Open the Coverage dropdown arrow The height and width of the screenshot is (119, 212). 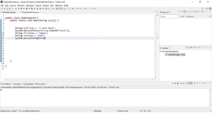(29, 9)
